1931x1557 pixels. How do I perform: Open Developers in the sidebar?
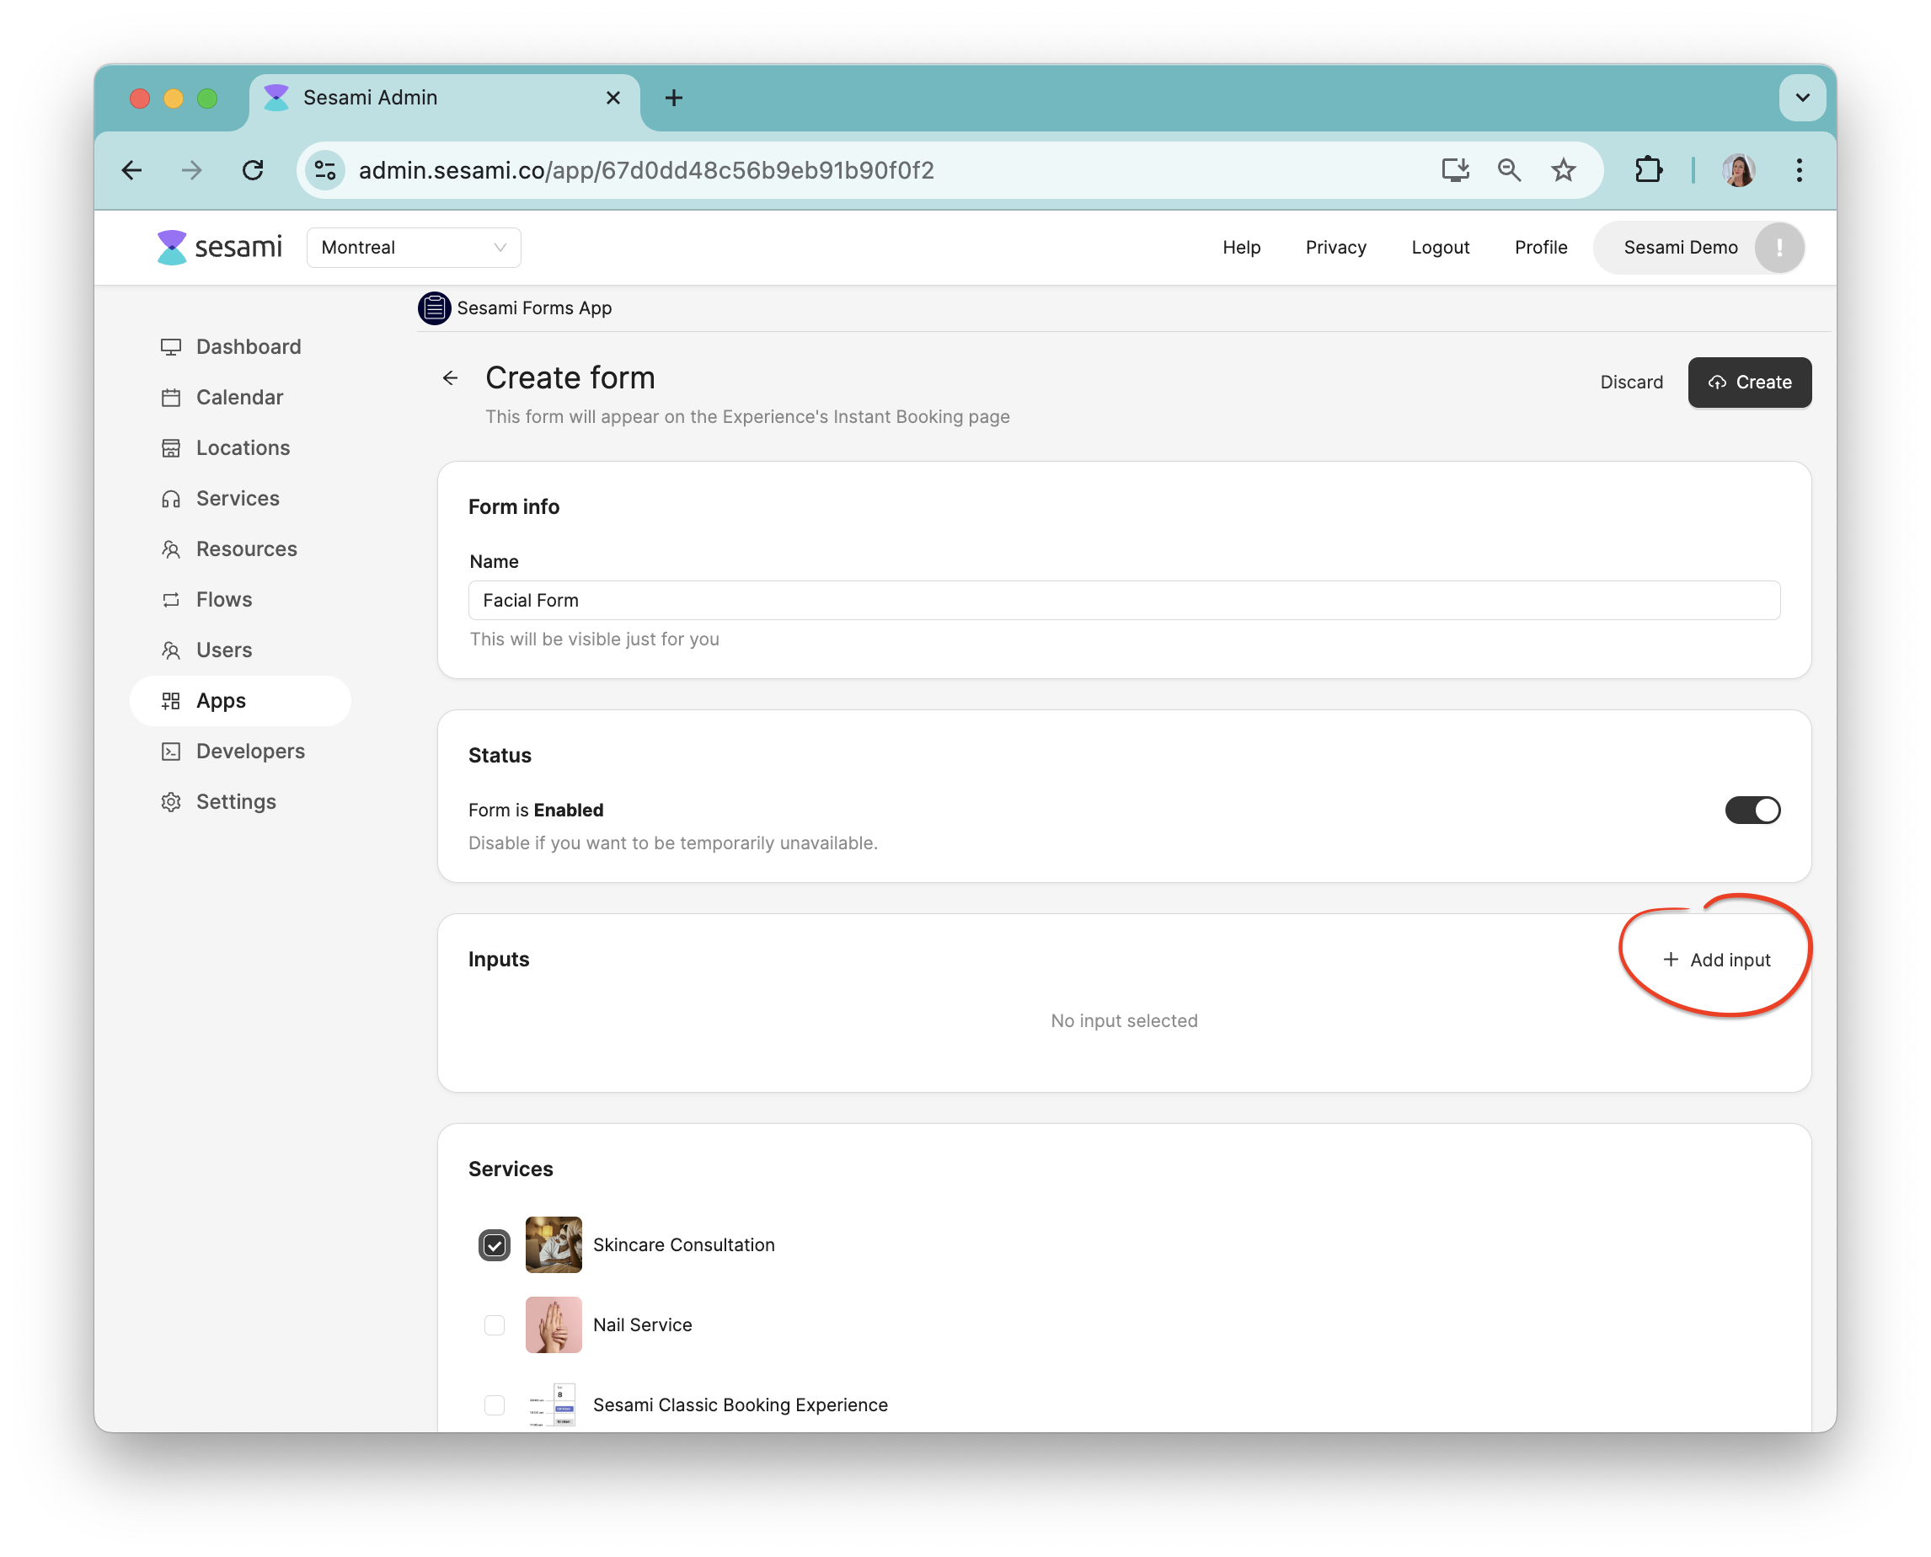(240, 752)
